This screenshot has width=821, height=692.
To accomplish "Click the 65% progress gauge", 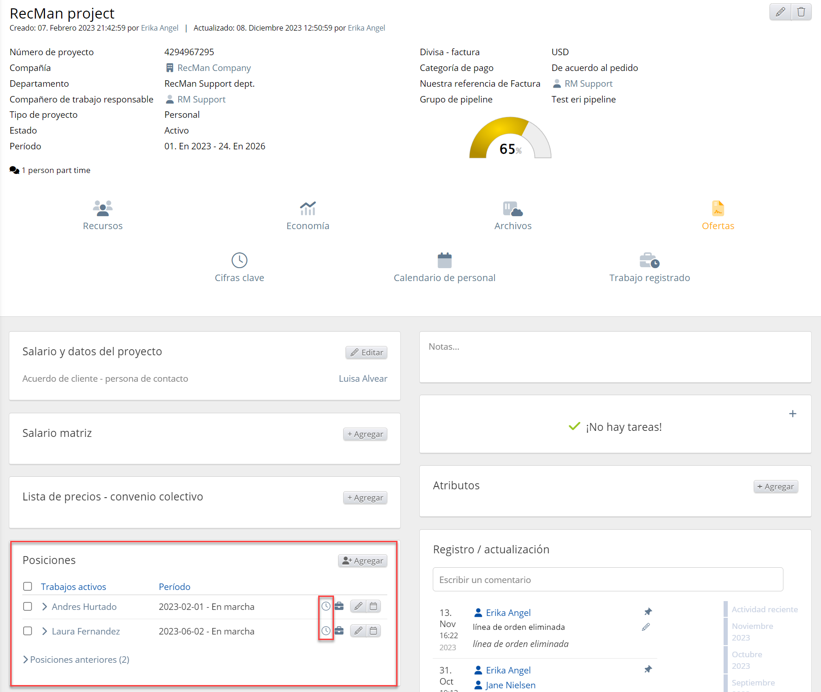I will 510,139.
